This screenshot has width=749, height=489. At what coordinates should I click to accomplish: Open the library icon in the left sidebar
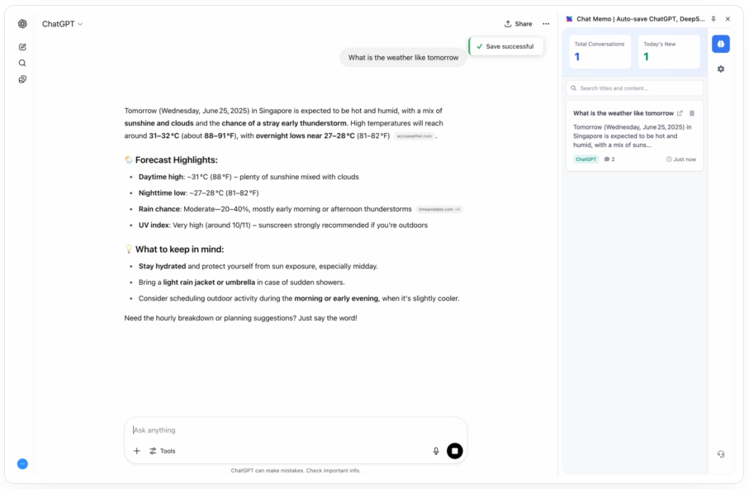22,79
